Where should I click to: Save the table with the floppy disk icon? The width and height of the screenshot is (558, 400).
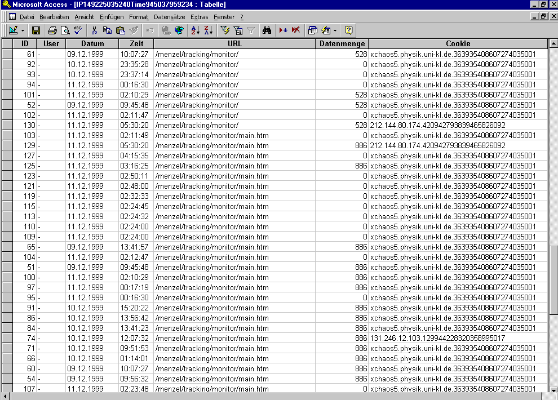pyautogui.click(x=36, y=30)
